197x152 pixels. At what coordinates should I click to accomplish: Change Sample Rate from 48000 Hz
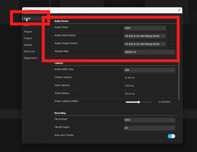[x=149, y=52]
